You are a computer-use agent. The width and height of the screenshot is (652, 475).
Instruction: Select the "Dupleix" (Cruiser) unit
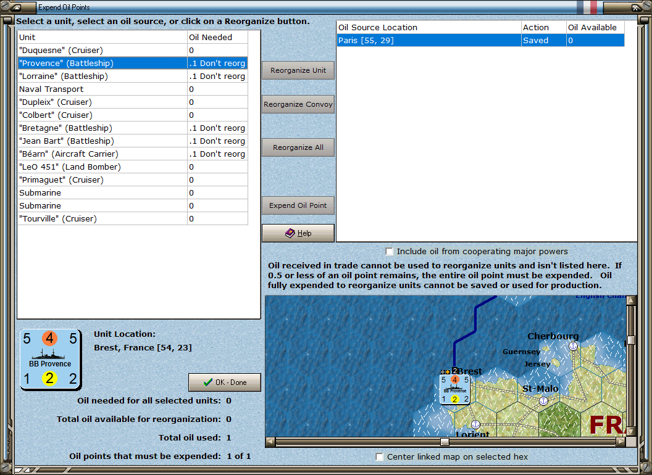point(133,102)
